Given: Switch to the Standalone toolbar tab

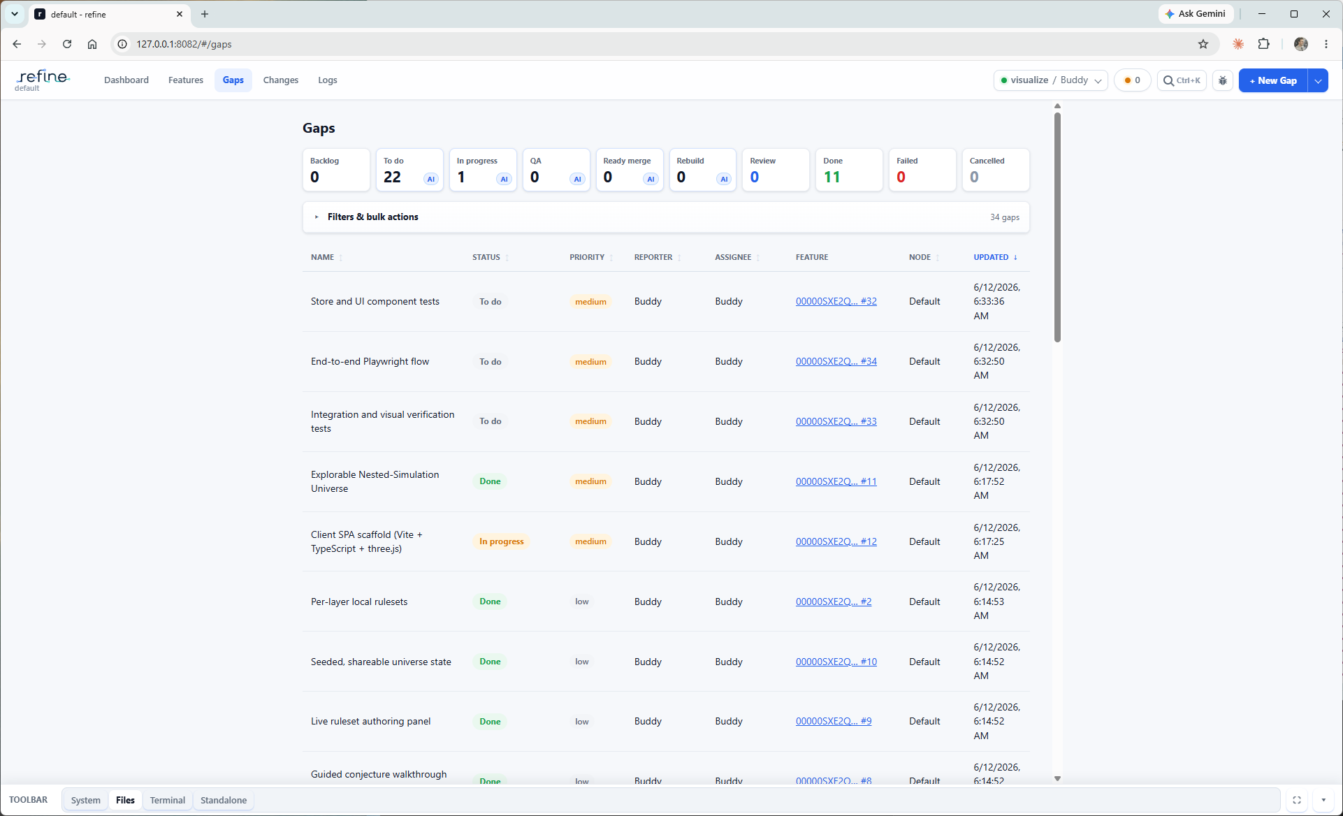Looking at the screenshot, I should [x=224, y=800].
